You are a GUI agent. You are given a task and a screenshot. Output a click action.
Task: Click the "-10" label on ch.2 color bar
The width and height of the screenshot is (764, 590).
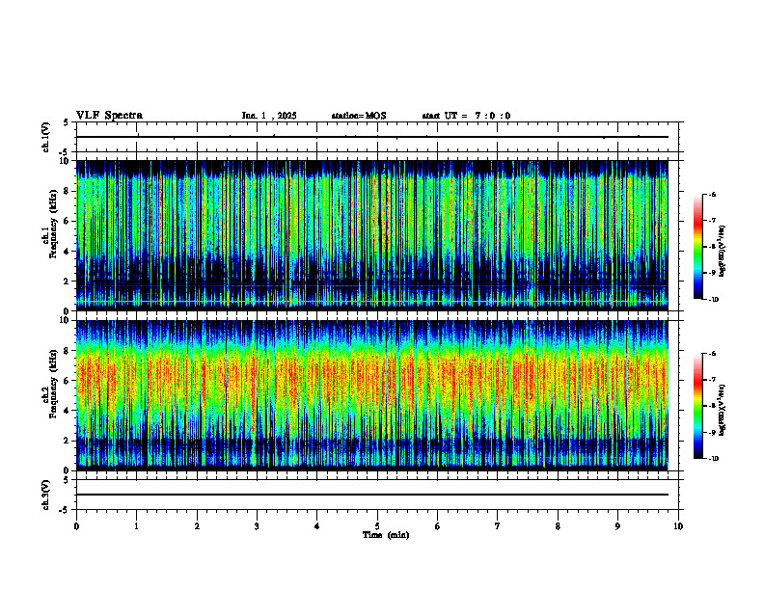[x=713, y=459]
